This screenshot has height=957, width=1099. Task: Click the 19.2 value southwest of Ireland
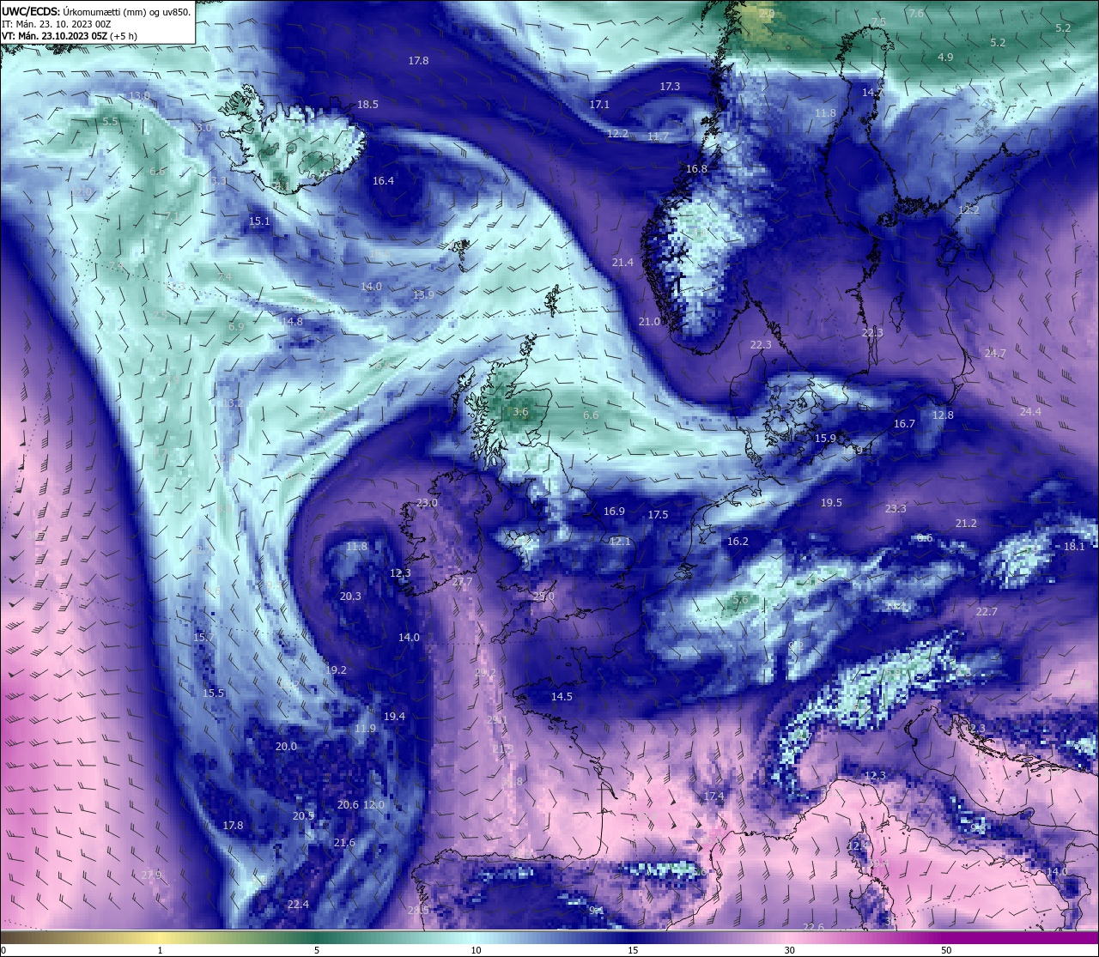click(336, 669)
